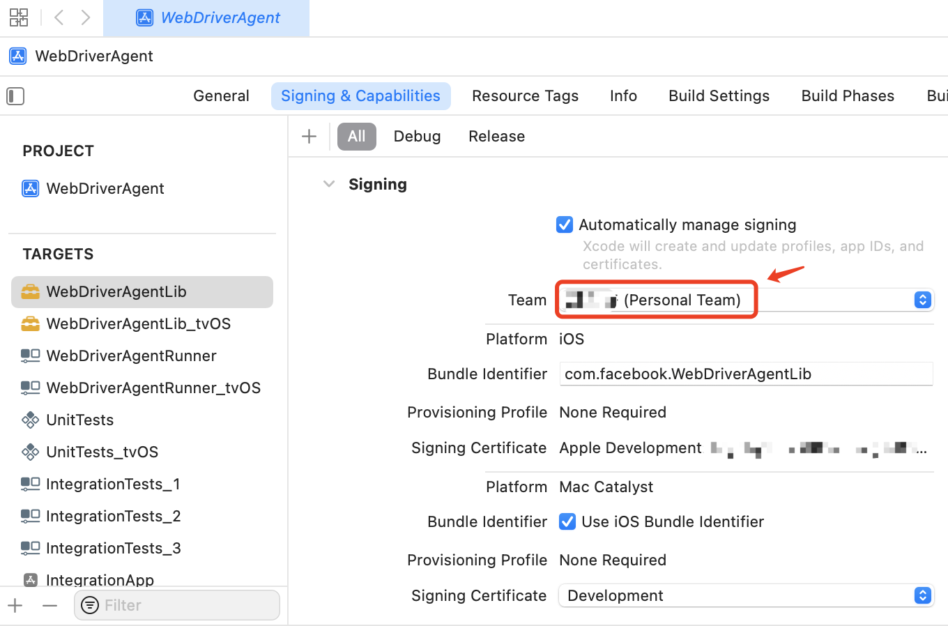Click the IntegrationApp app icon
This screenshot has height=626, width=948.
click(x=31, y=579)
